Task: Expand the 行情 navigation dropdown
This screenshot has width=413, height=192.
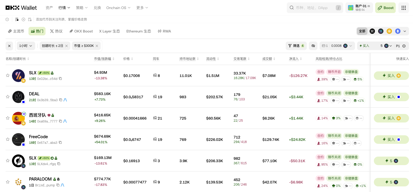Action: pyautogui.click(x=64, y=8)
